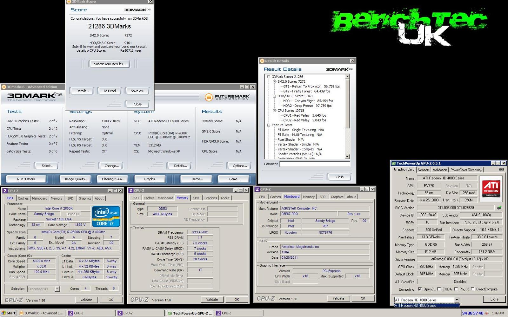Click the Graphs button in 3DMark06
Viewport: 508px width, 317px height.
coord(151,179)
